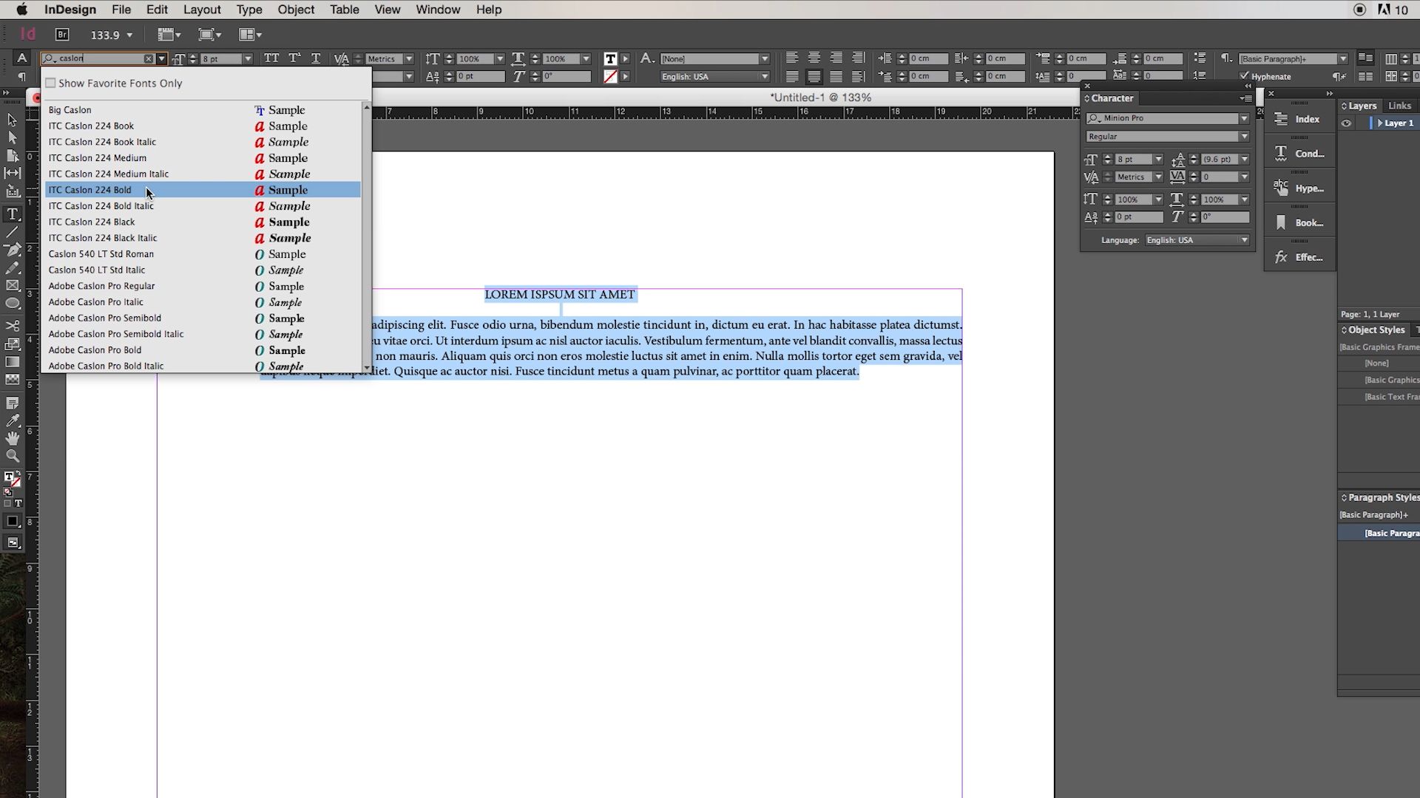Open the Type menu
Screen dimensions: 1420x798
[249, 10]
